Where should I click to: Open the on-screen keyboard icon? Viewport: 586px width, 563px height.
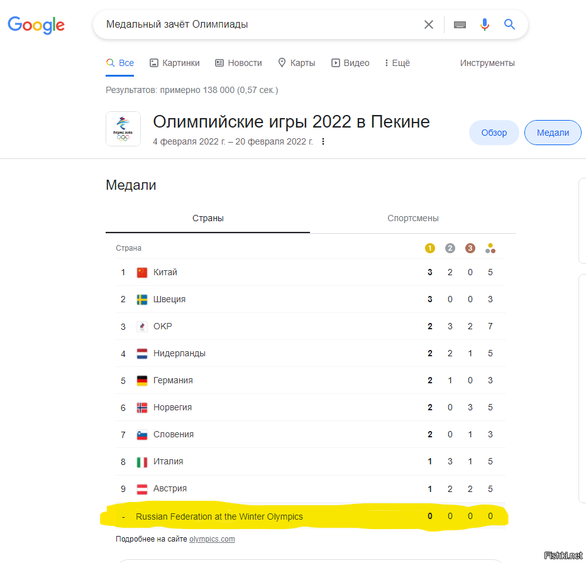tap(460, 25)
